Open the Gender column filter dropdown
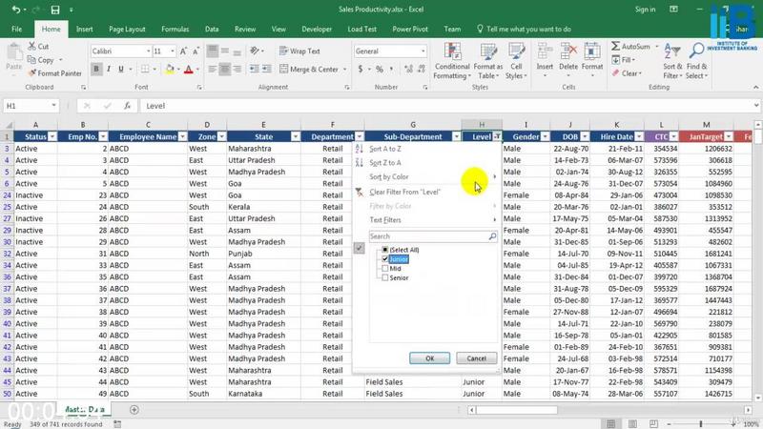The height and width of the screenshot is (429, 763). tap(545, 136)
